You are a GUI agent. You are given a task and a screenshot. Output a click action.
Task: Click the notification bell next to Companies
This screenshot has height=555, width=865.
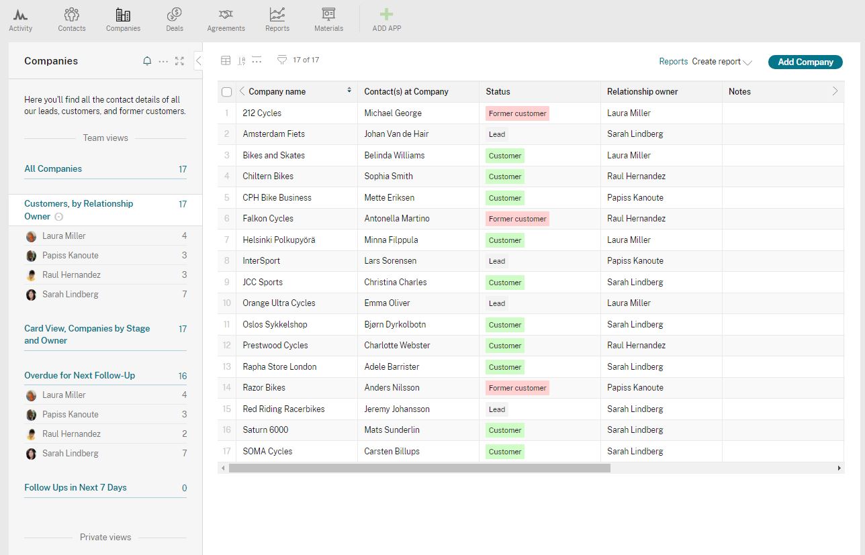coord(147,61)
